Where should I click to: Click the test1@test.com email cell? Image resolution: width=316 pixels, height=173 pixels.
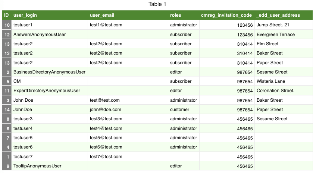(106, 25)
